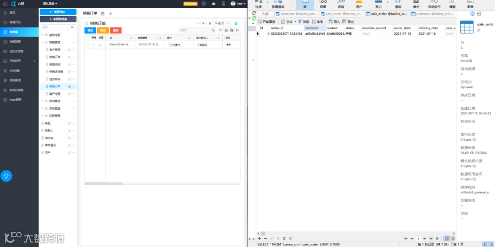The height and width of the screenshot is (247, 495).
Task: Click 导入 import in Navicat toolbar
Action: [x=334, y=22]
